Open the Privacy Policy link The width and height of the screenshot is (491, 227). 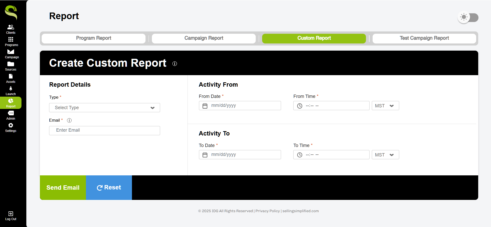point(267,211)
